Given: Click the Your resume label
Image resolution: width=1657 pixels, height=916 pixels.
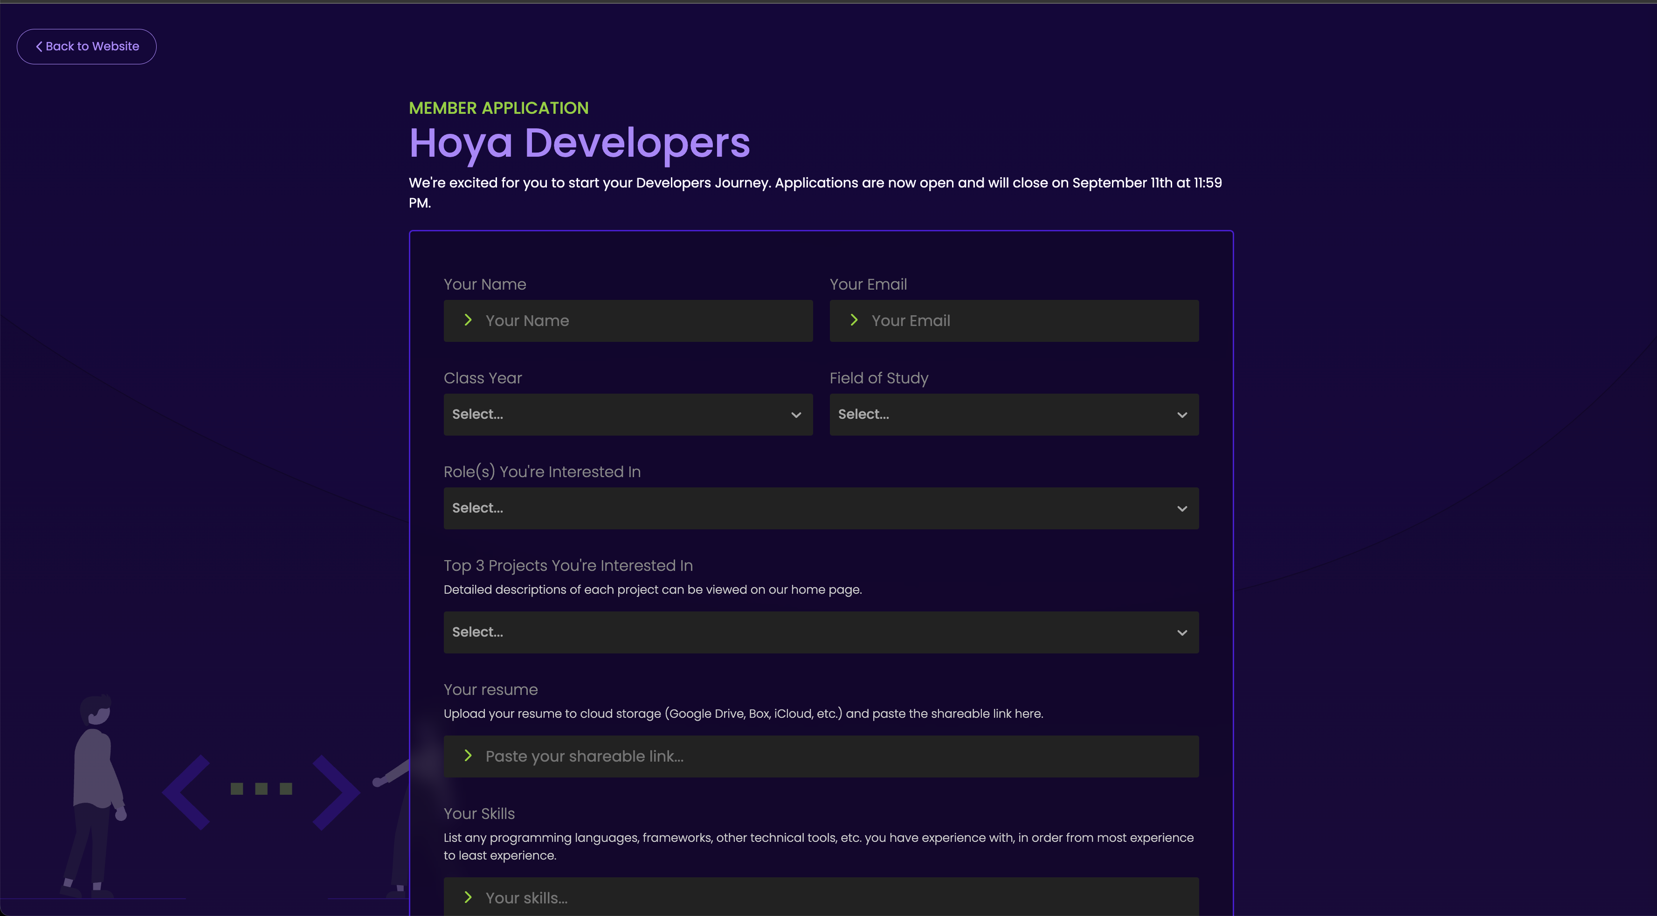Looking at the screenshot, I should (x=491, y=690).
